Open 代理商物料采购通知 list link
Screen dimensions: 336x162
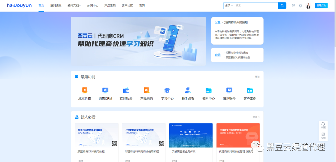(x=237, y=53)
